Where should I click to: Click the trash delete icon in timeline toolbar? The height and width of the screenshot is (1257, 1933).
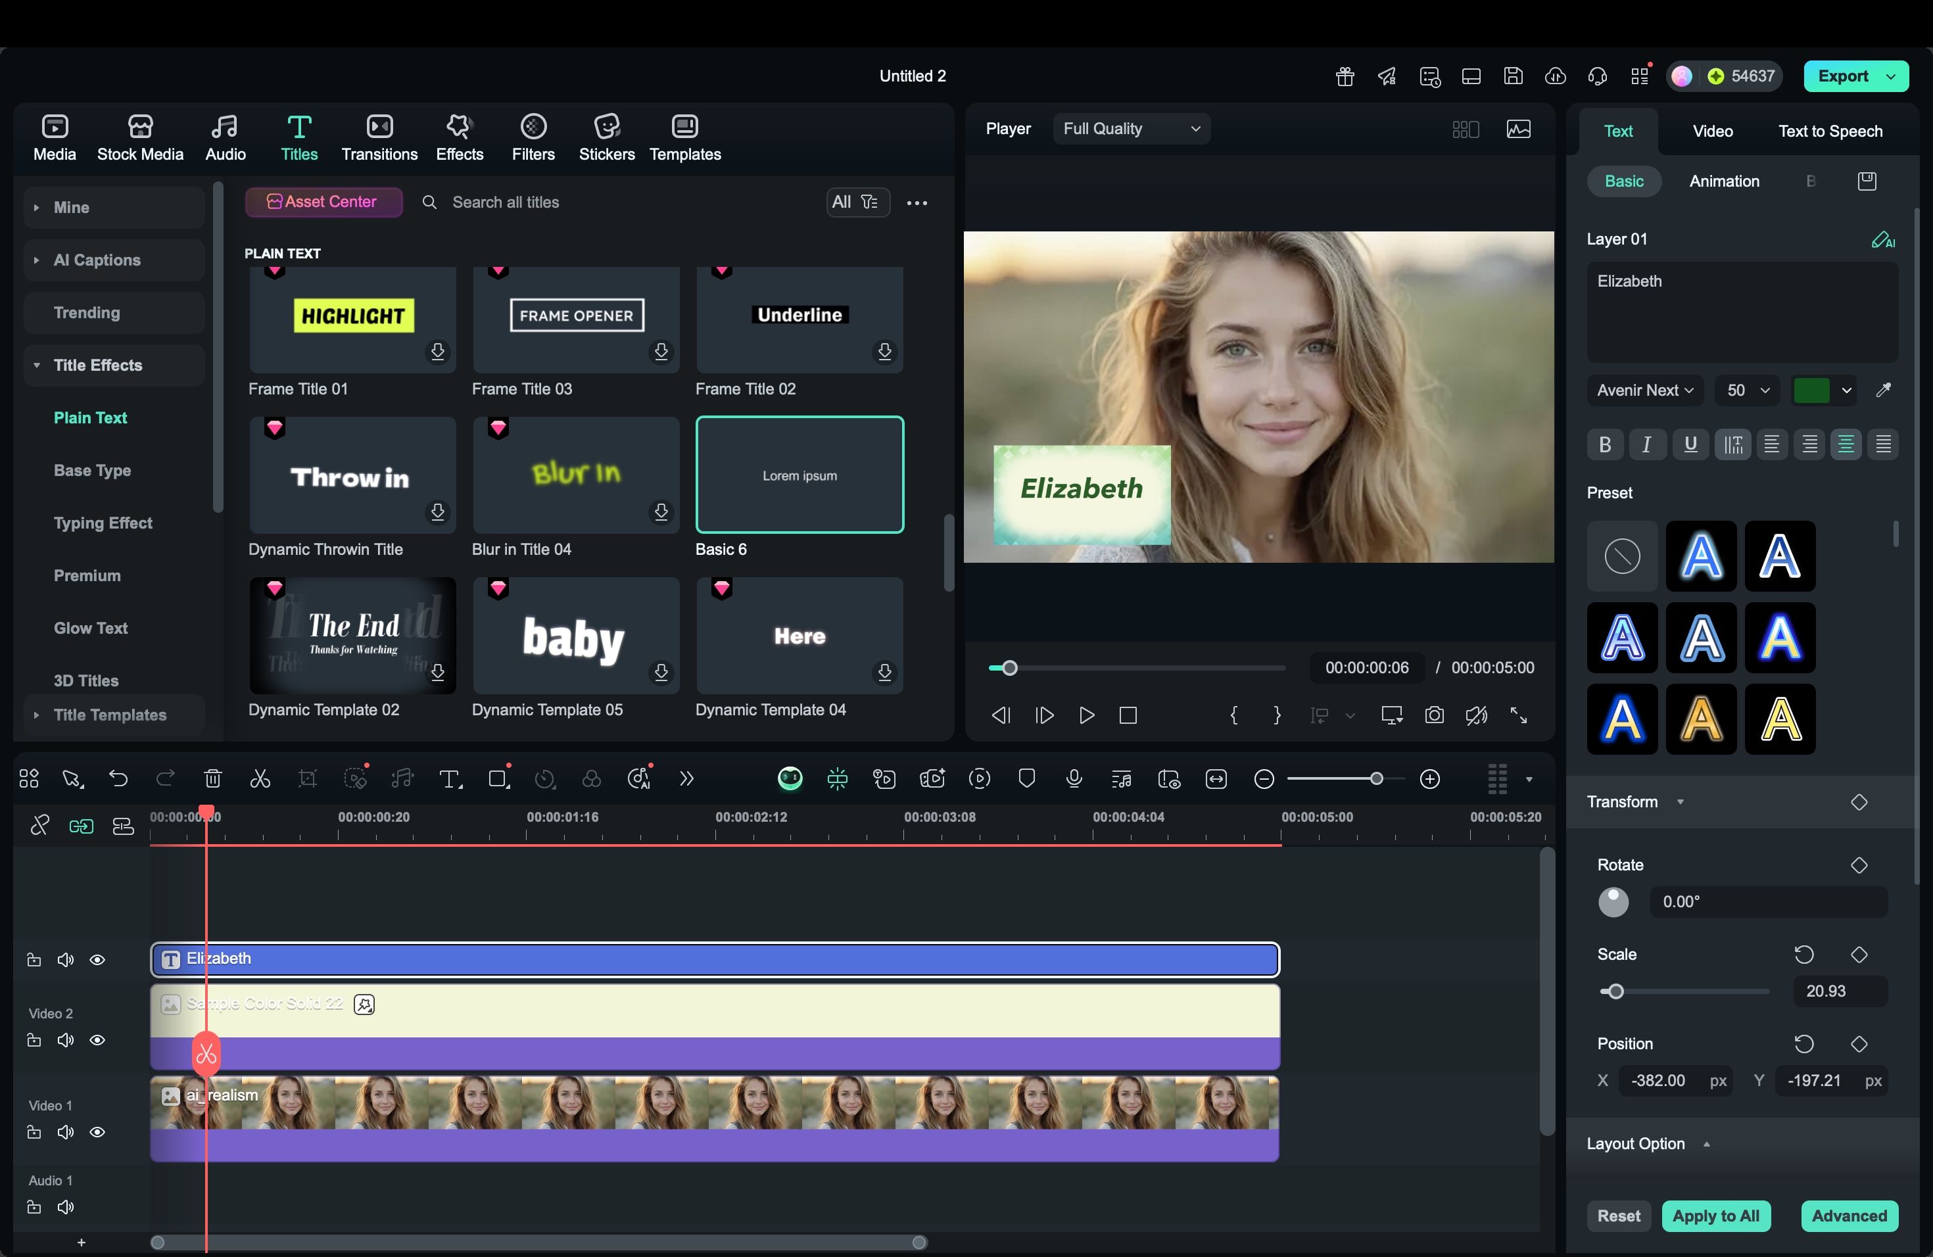pyautogui.click(x=213, y=780)
